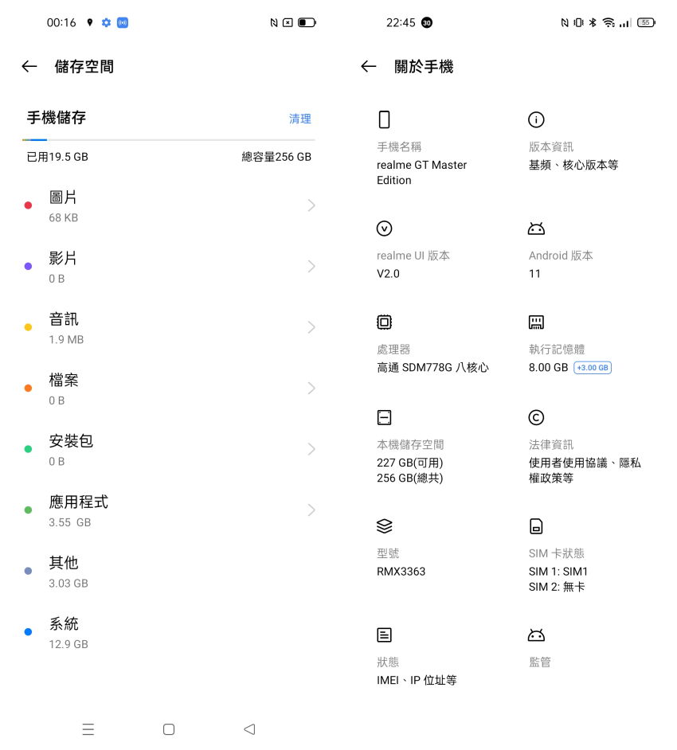Screen dimensions: 677x750
Task: Tap the 總容量256 GB text
Action: pos(276,157)
